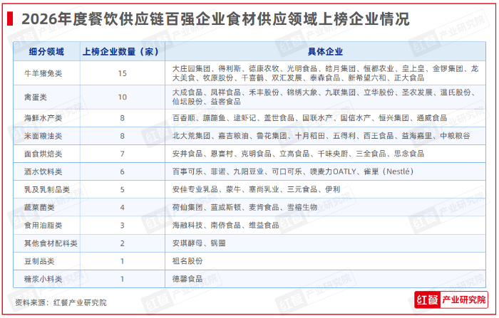Click the 海鲜水产类 category cell
Screen dimensions: 499x318
click(45, 117)
